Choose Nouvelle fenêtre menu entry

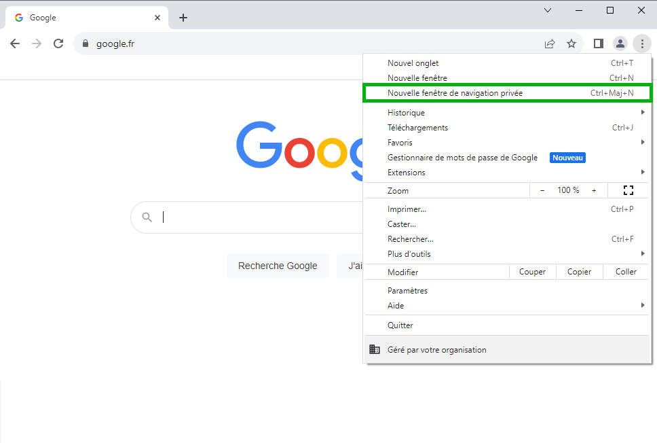tap(507, 78)
